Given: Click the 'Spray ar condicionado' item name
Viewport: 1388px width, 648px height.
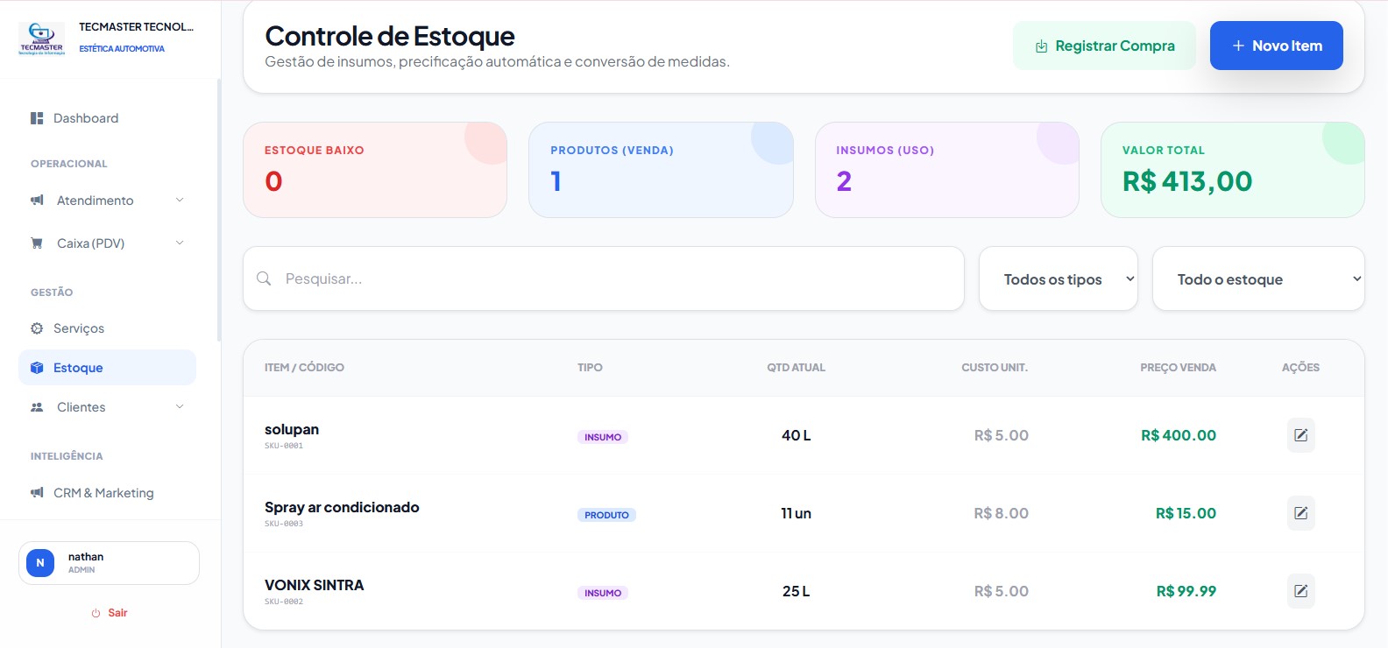Looking at the screenshot, I should [x=342, y=508].
